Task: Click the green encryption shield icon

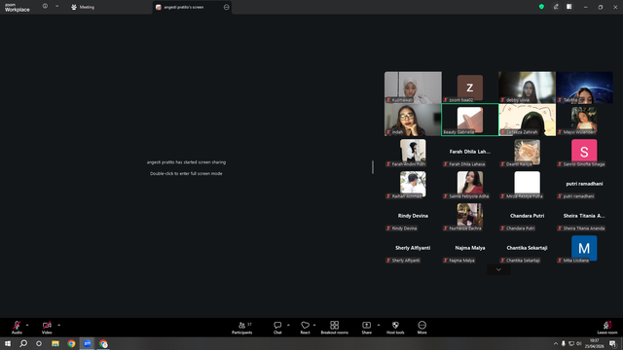Action: [x=541, y=7]
